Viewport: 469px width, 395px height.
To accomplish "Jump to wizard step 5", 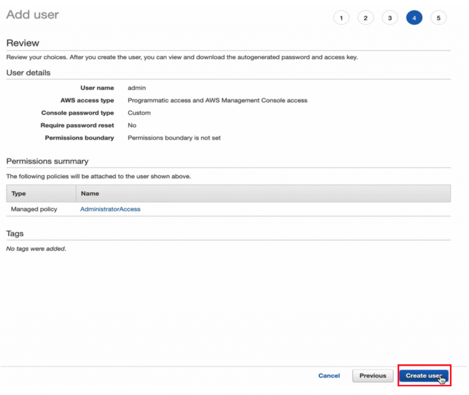I will coord(438,18).
